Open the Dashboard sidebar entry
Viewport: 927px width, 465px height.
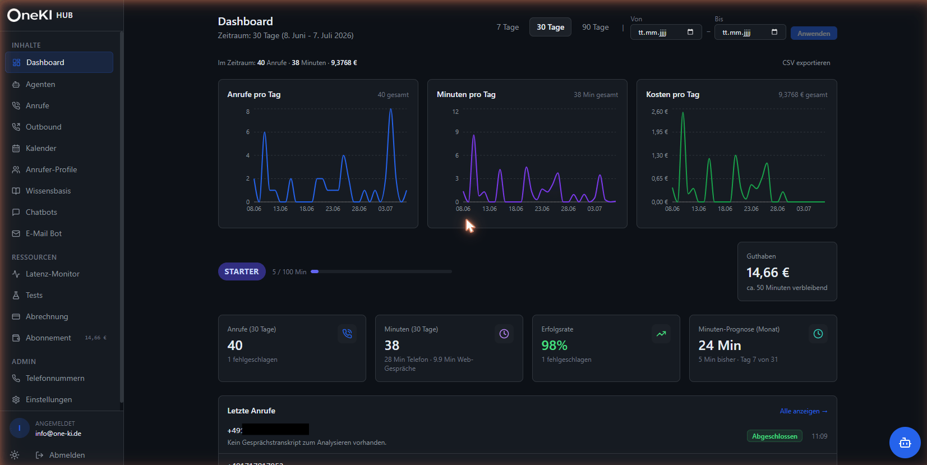click(x=59, y=62)
